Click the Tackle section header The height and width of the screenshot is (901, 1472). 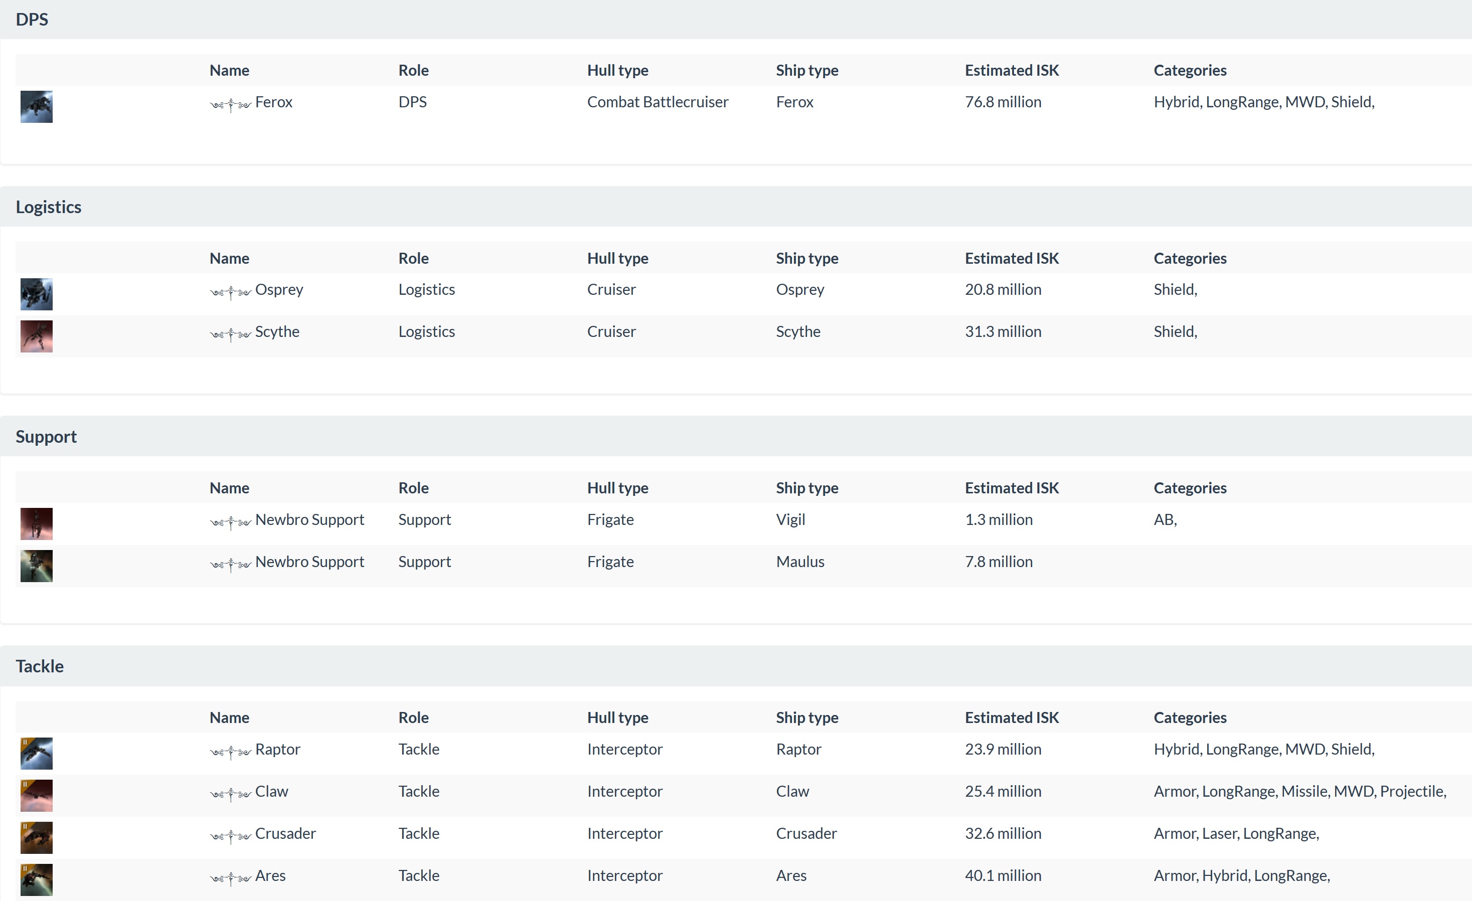coord(40,666)
